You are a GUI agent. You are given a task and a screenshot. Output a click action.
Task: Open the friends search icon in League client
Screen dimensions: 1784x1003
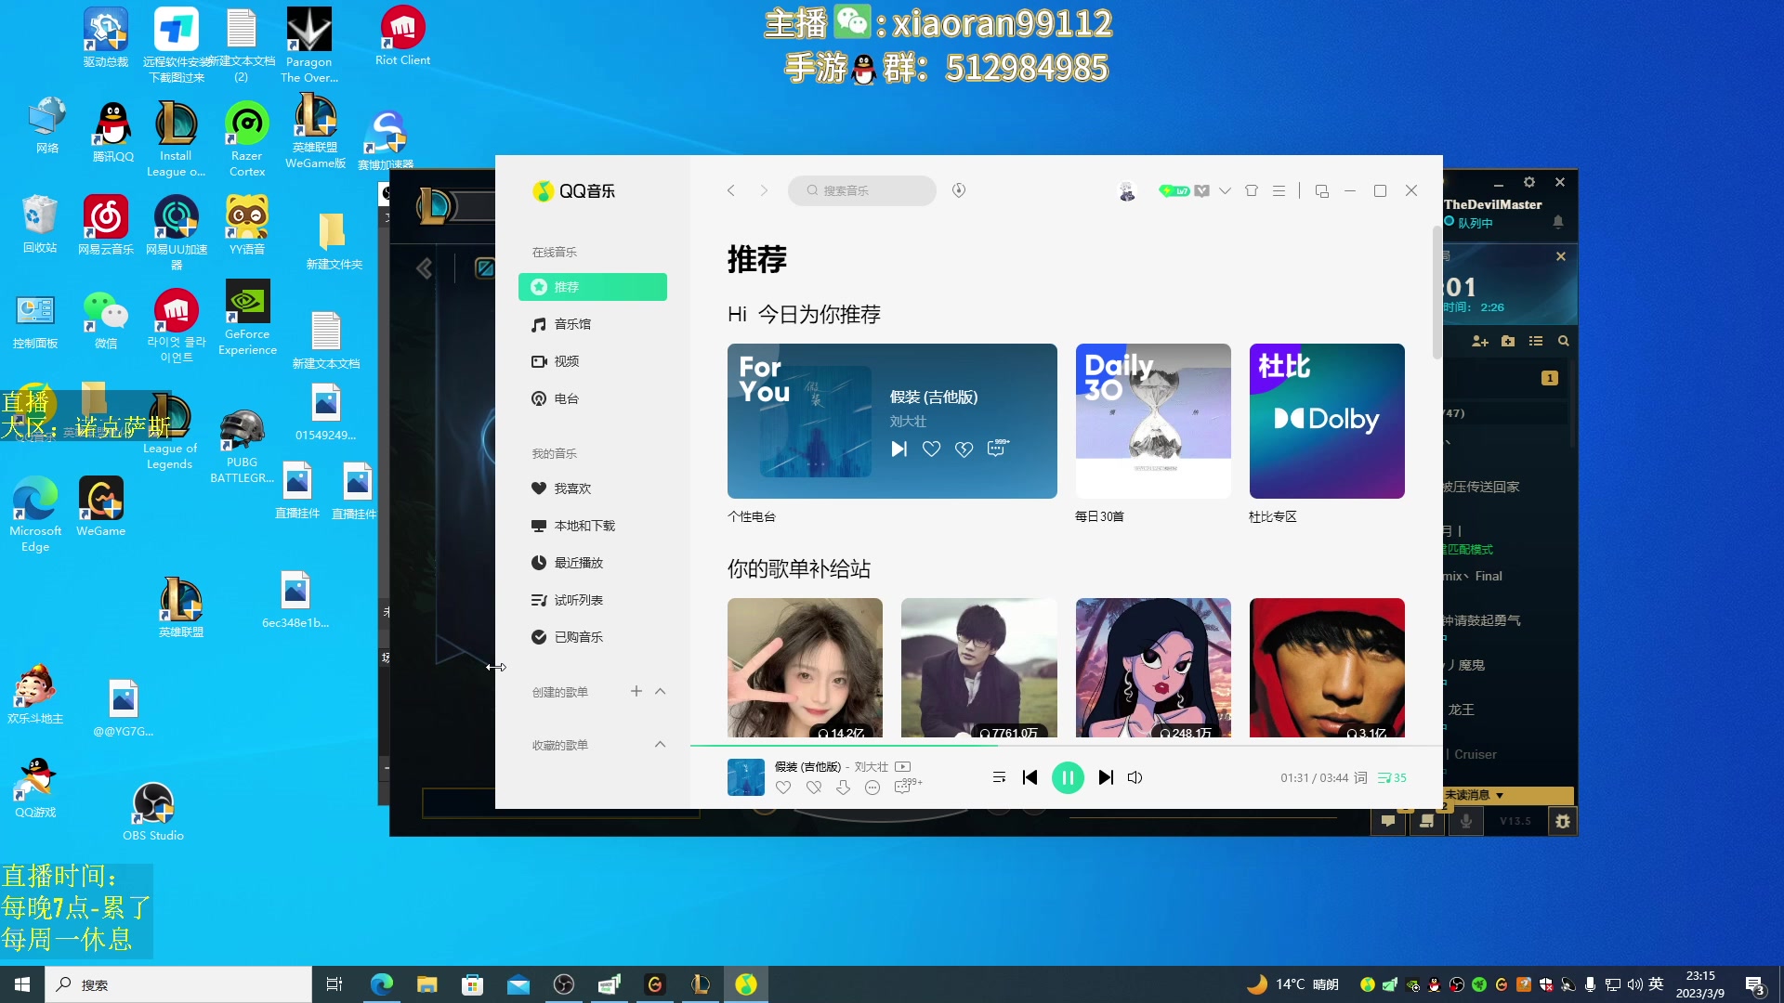point(1564,342)
